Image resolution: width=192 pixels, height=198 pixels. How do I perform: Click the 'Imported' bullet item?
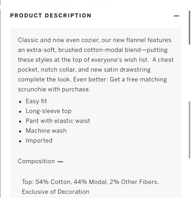[39, 141]
